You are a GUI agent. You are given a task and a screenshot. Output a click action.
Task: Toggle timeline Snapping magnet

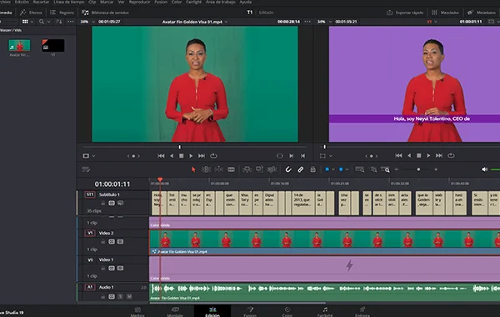288,169
